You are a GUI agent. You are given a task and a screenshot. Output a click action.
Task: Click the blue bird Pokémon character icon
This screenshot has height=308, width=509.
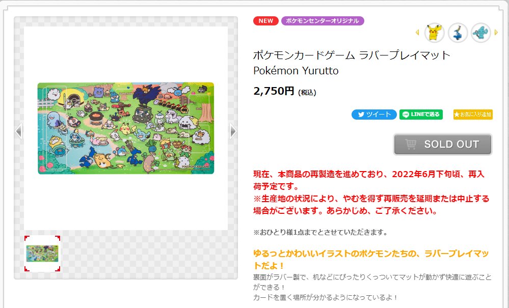[458, 33]
